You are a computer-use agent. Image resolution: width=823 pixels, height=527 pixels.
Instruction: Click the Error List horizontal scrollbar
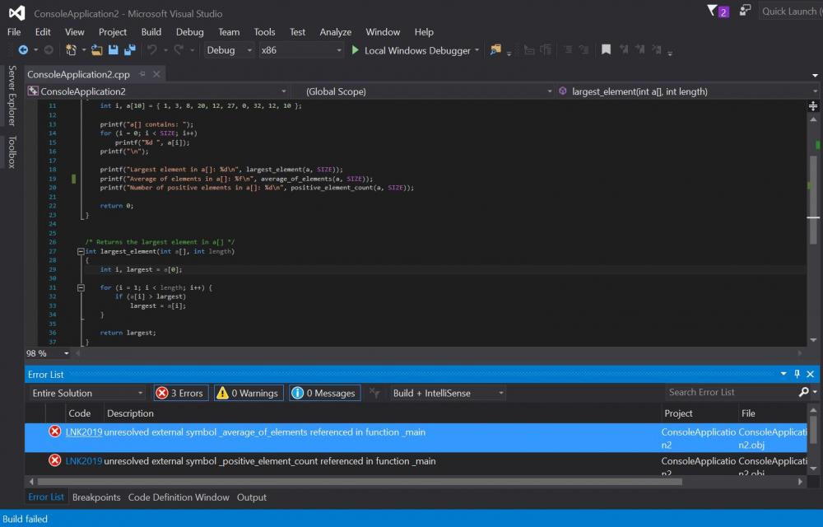coord(329,481)
